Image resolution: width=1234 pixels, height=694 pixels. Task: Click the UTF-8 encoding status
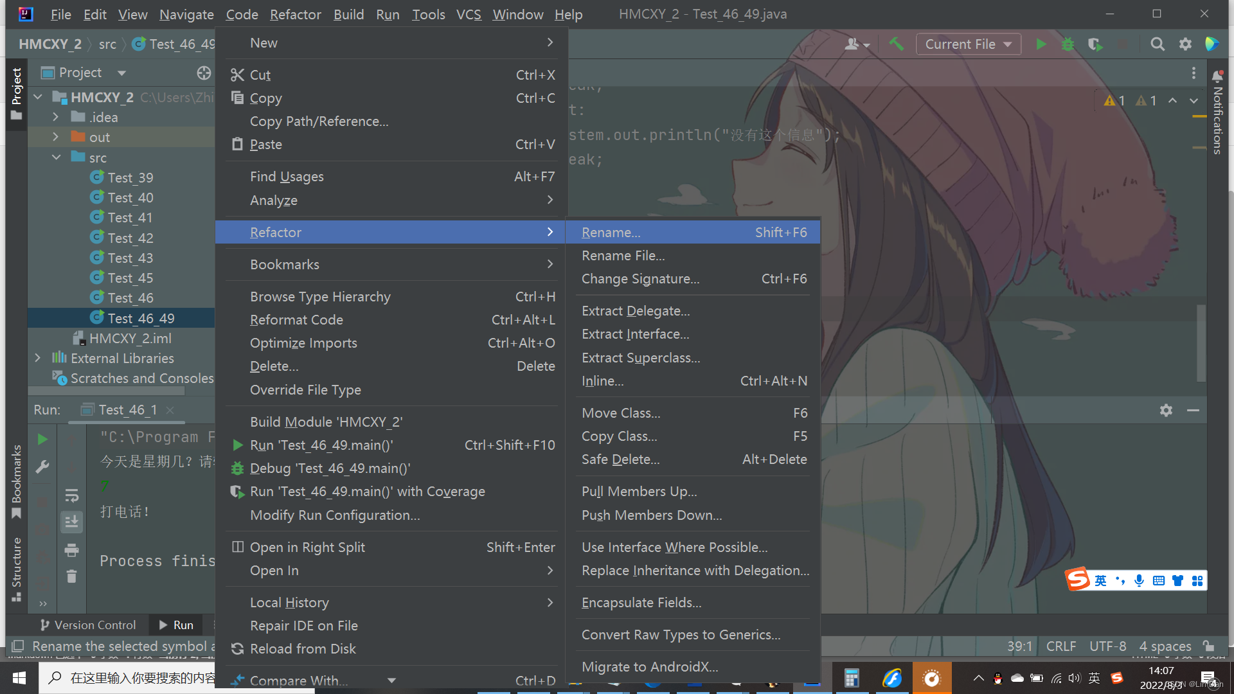(x=1107, y=646)
